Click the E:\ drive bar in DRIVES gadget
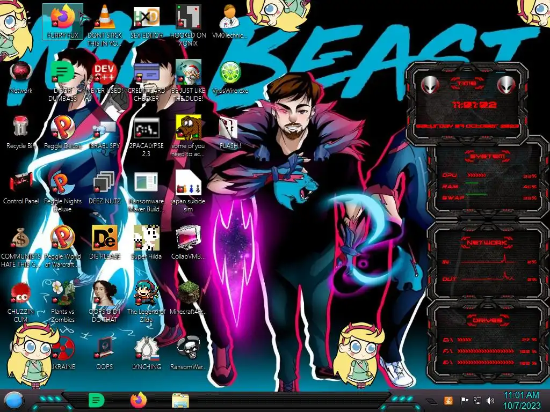 coord(486,362)
